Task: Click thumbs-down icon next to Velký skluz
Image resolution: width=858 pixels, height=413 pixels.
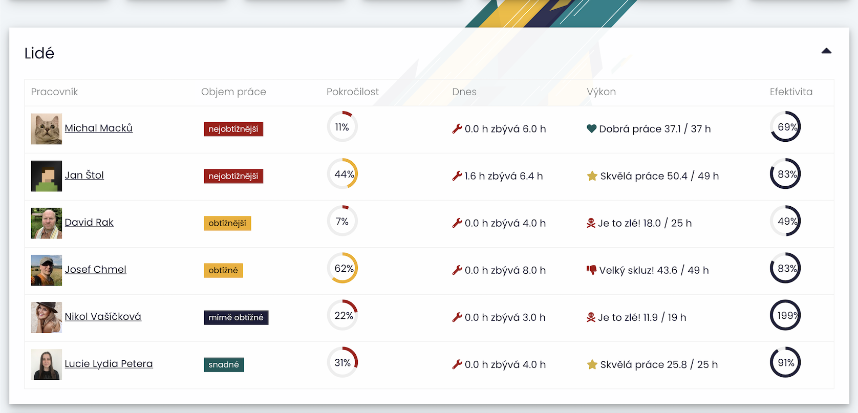Action: (x=592, y=270)
